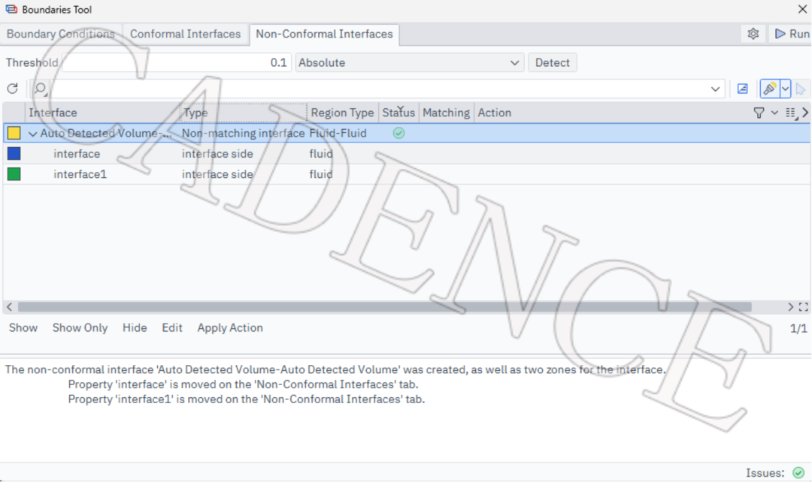The height and width of the screenshot is (482, 812).
Task: Click the Detect button
Action: point(552,62)
